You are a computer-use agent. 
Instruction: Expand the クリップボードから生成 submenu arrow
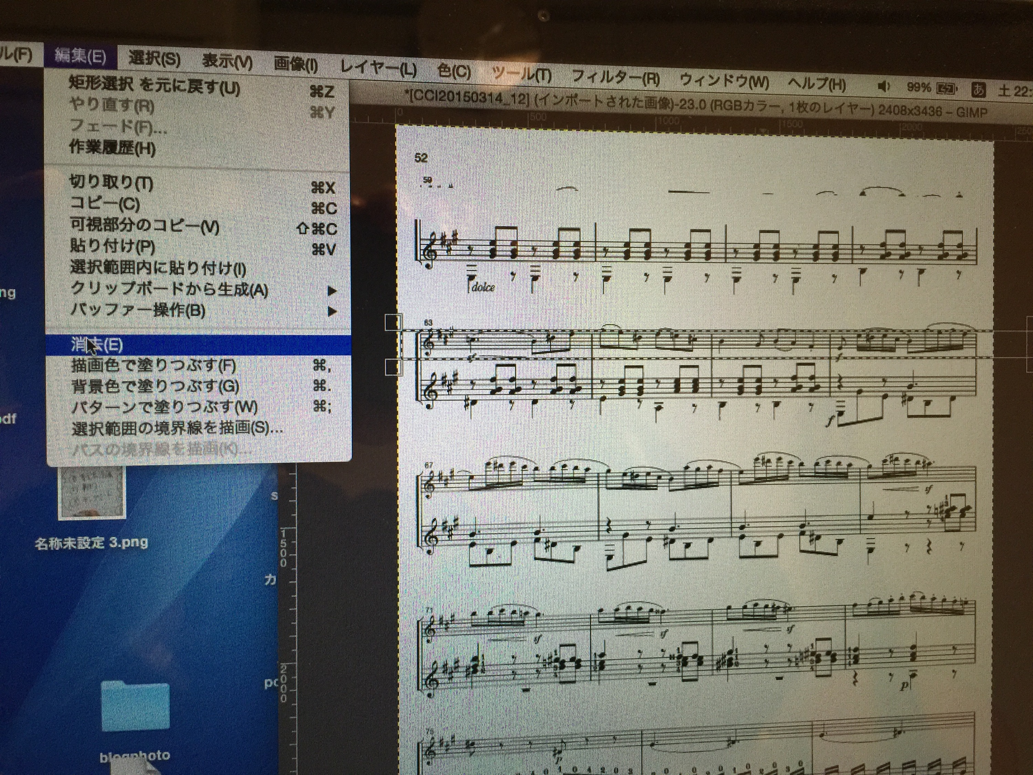pyautogui.click(x=332, y=291)
